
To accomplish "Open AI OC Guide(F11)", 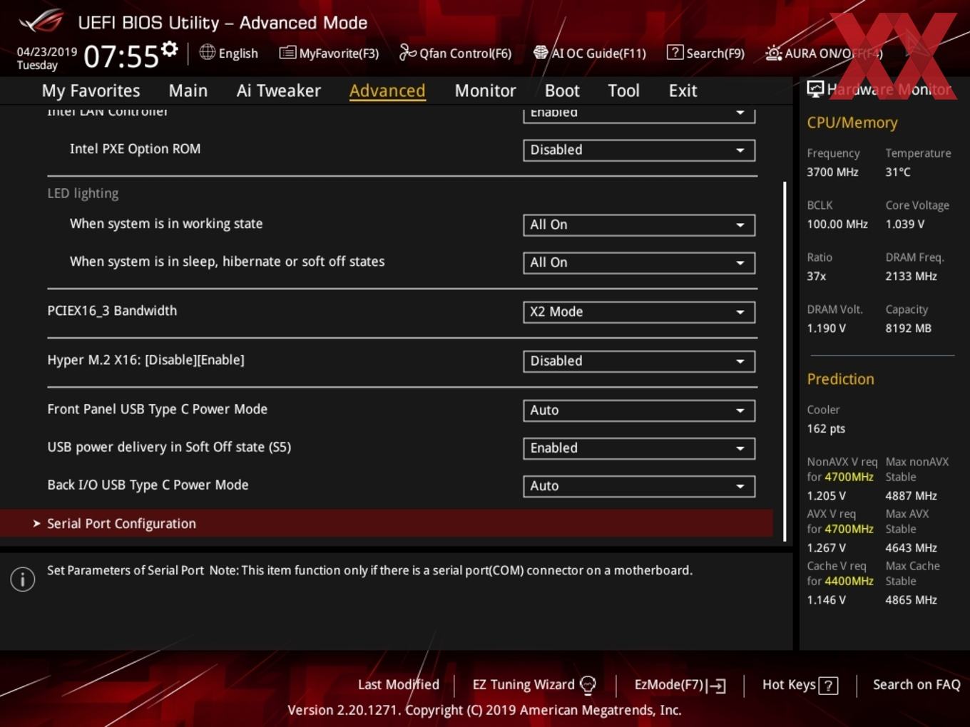I will (x=590, y=53).
